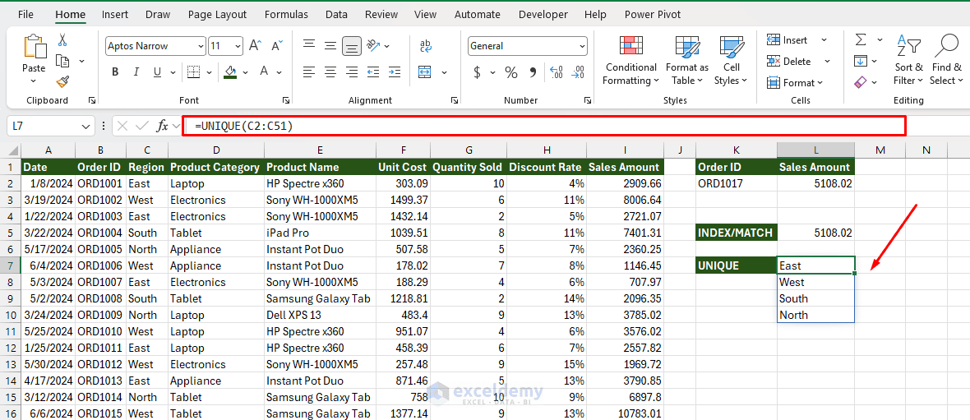The height and width of the screenshot is (420, 970).
Task: Open the Power Pivot tab
Action: click(x=653, y=14)
